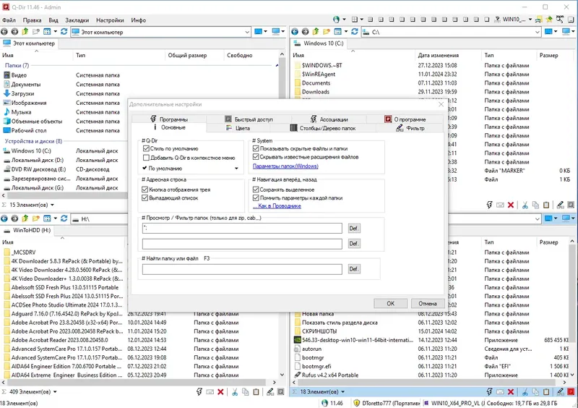Click the view mode icon in the Этот компьютер pane
This screenshot has width=578, height=408.
(x=47, y=32)
